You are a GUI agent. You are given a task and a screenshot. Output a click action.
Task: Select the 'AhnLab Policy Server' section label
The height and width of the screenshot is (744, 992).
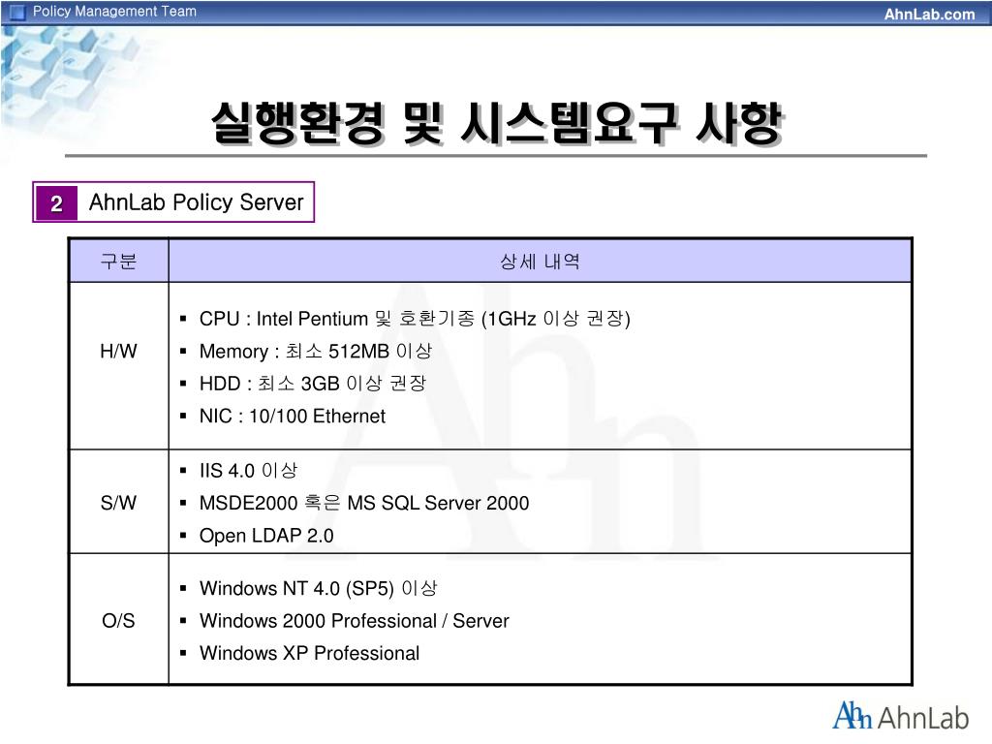coord(196,202)
